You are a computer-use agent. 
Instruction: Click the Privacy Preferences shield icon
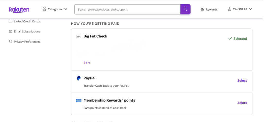[x=11, y=42]
